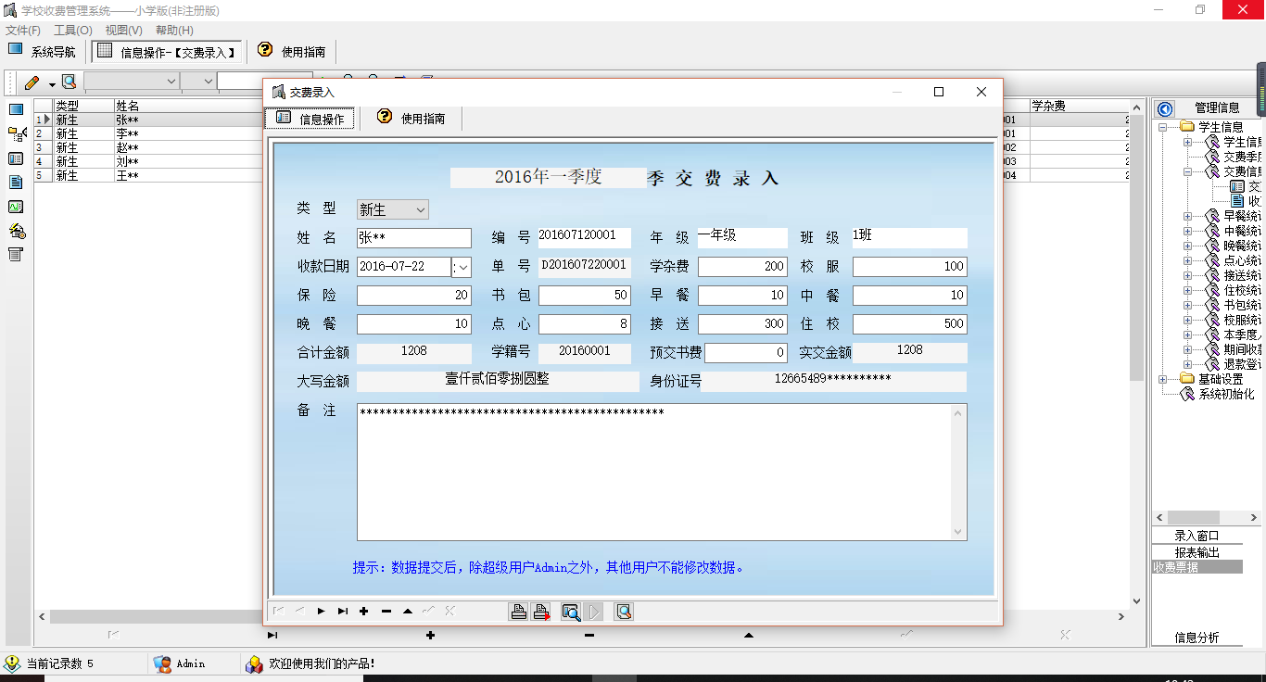The image size is (1266, 682).
Task: Go to next record in 交费录入 dialog
Action: click(x=321, y=612)
